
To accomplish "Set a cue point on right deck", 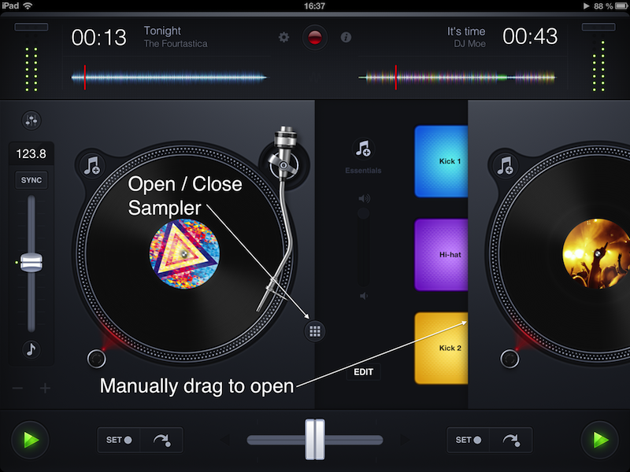I will [x=469, y=440].
